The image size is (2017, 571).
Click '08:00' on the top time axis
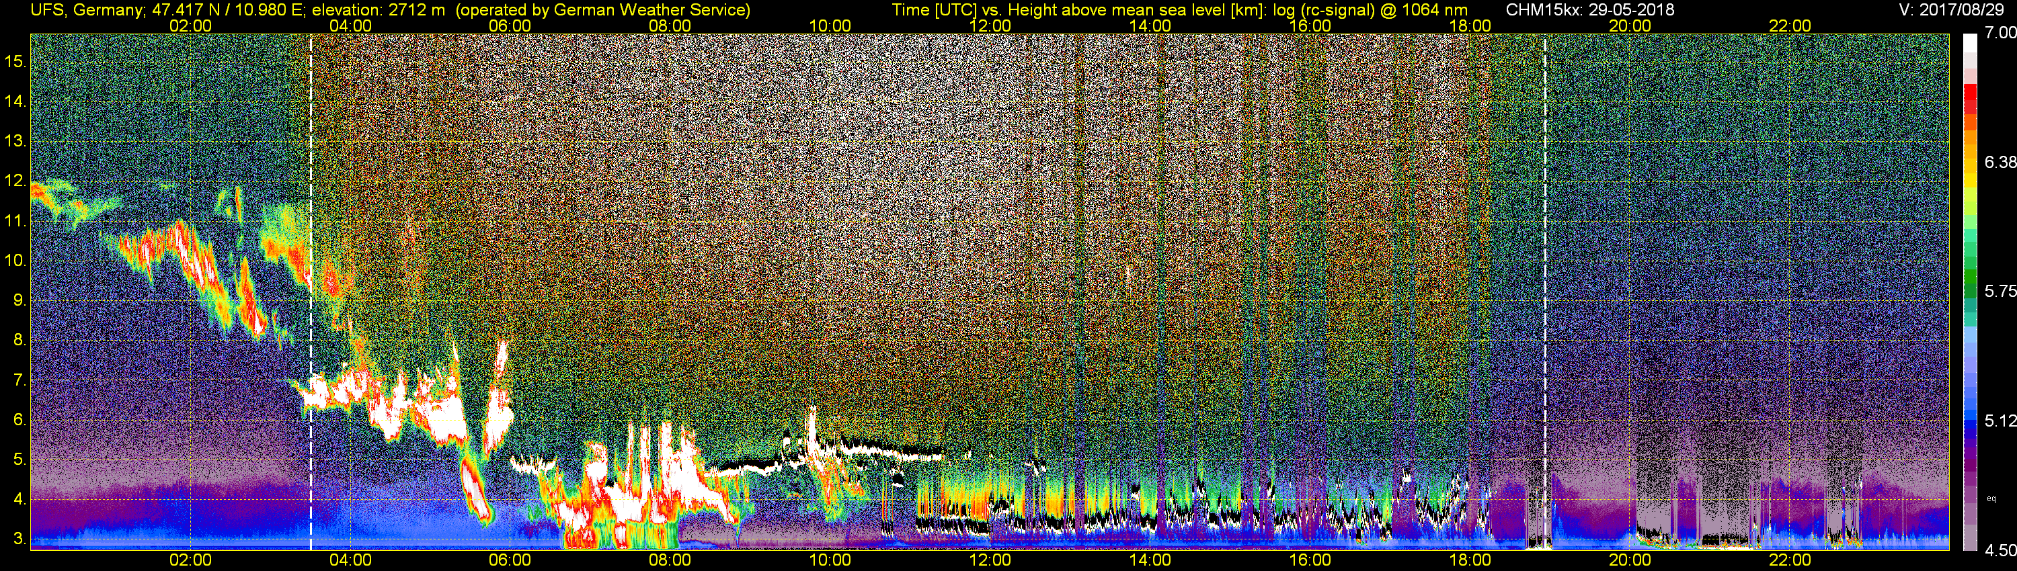pyautogui.click(x=670, y=26)
